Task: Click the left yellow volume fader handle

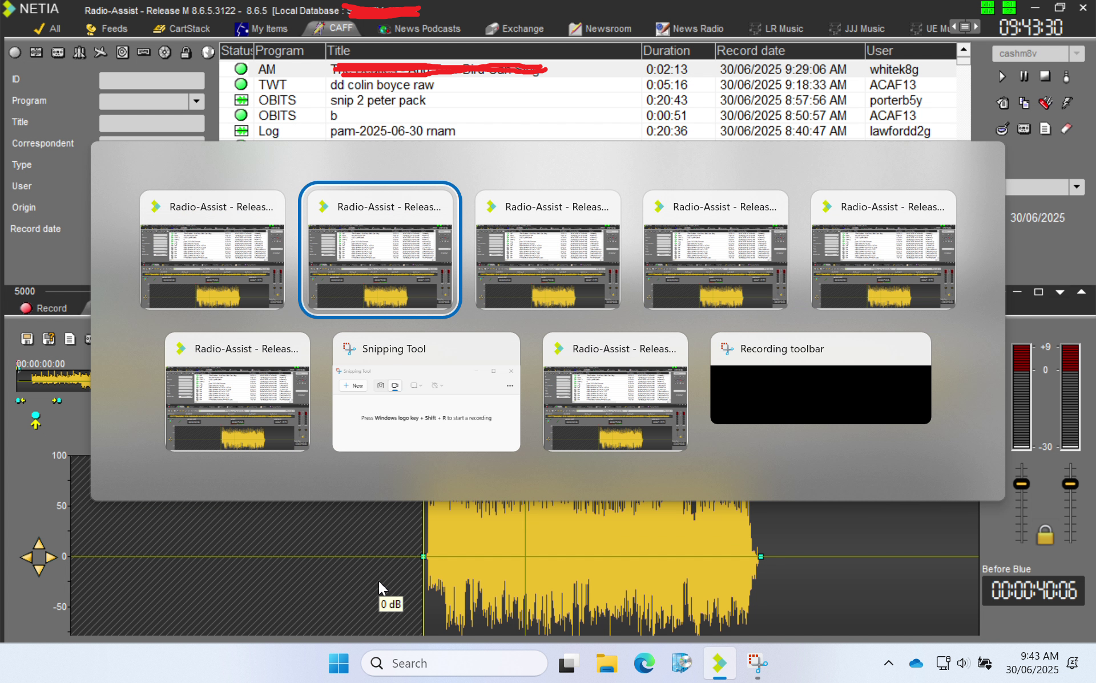Action: [x=1021, y=484]
